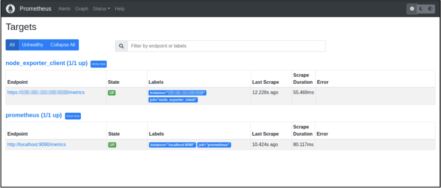Click the UP badge for localhost:9090
Screen dimensions: 441x188
(112, 145)
